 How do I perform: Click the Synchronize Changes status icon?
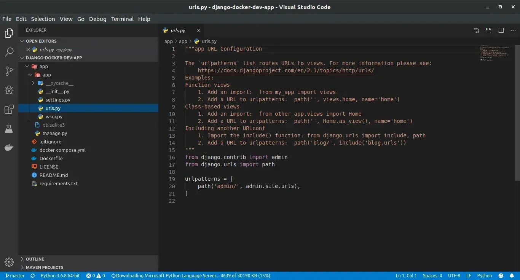33,276
